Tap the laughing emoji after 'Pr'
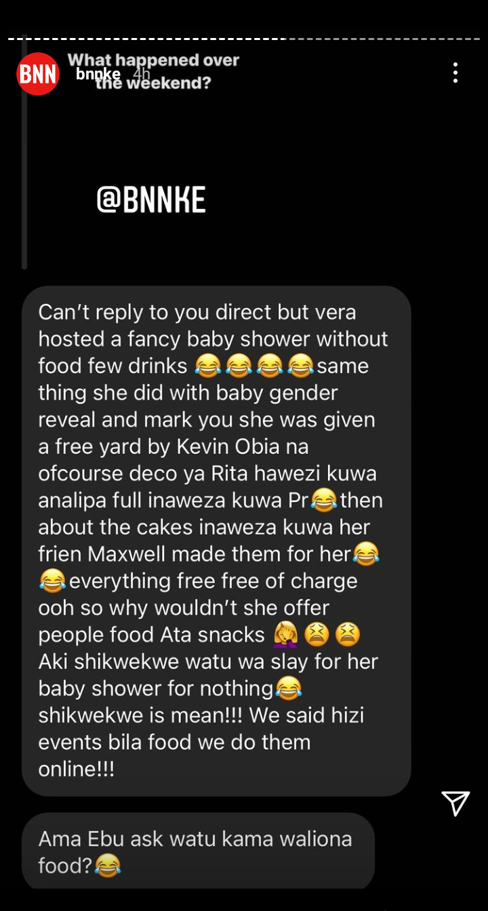488x911 pixels. point(324,501)
